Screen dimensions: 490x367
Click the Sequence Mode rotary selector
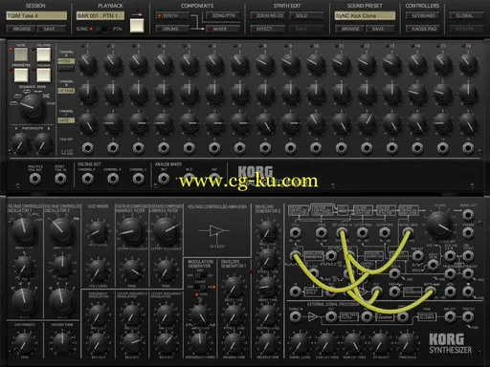(32, 108)
